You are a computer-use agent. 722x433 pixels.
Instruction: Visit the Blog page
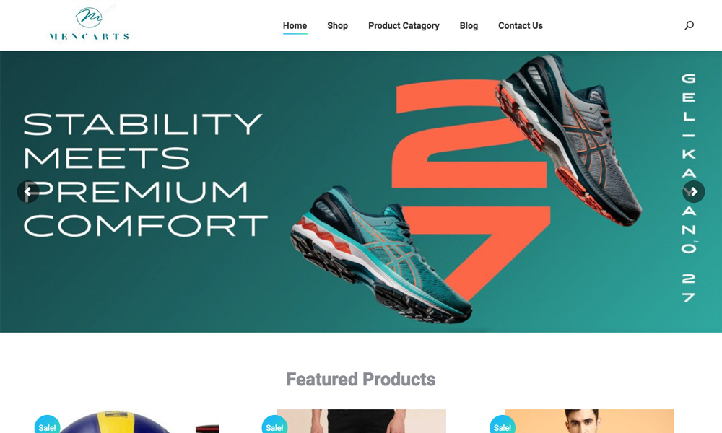point(469,26)
